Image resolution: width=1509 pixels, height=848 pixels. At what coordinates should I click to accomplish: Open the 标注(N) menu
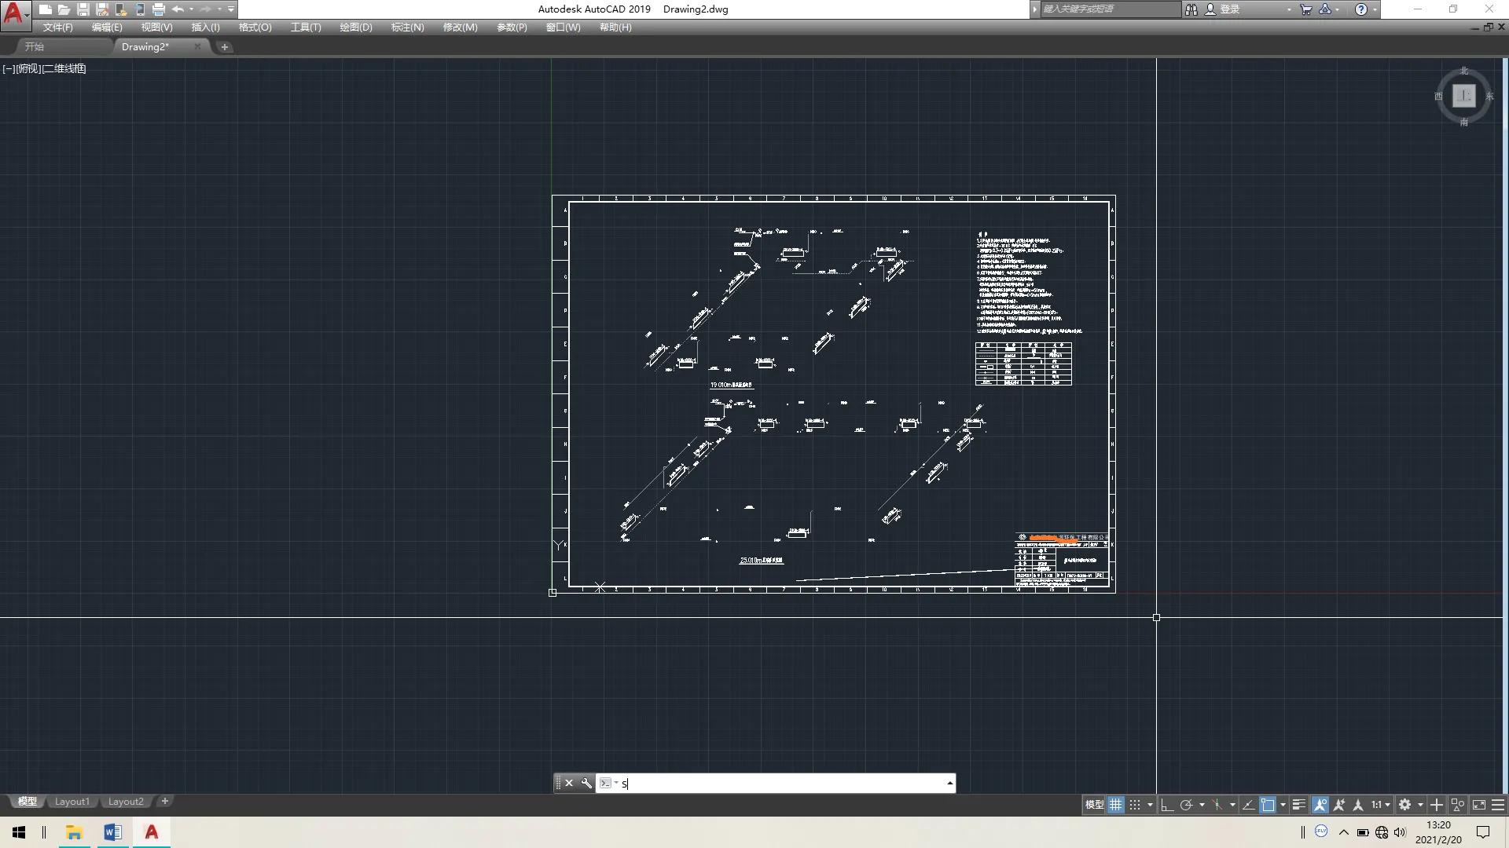[407, 27]
